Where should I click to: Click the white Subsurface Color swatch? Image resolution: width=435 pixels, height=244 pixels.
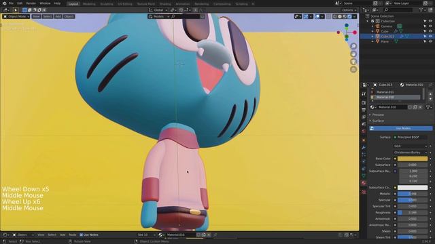click(x=413, y=188)
